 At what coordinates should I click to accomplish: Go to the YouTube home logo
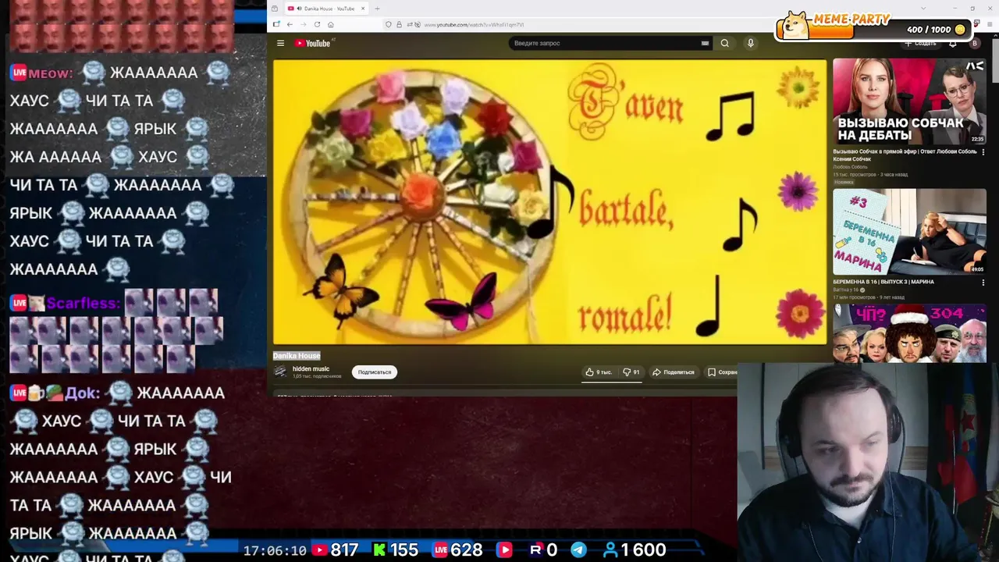[x=312, y=43]
